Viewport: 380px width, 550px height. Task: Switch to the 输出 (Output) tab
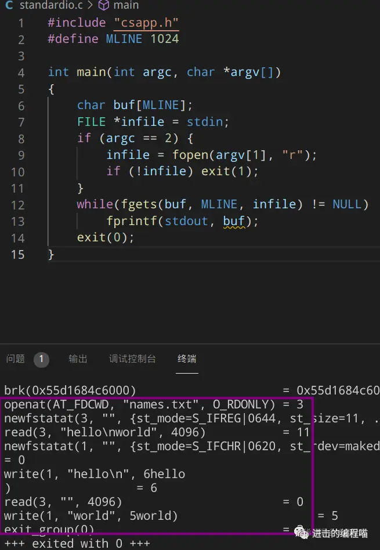click(x=78, y=359)
